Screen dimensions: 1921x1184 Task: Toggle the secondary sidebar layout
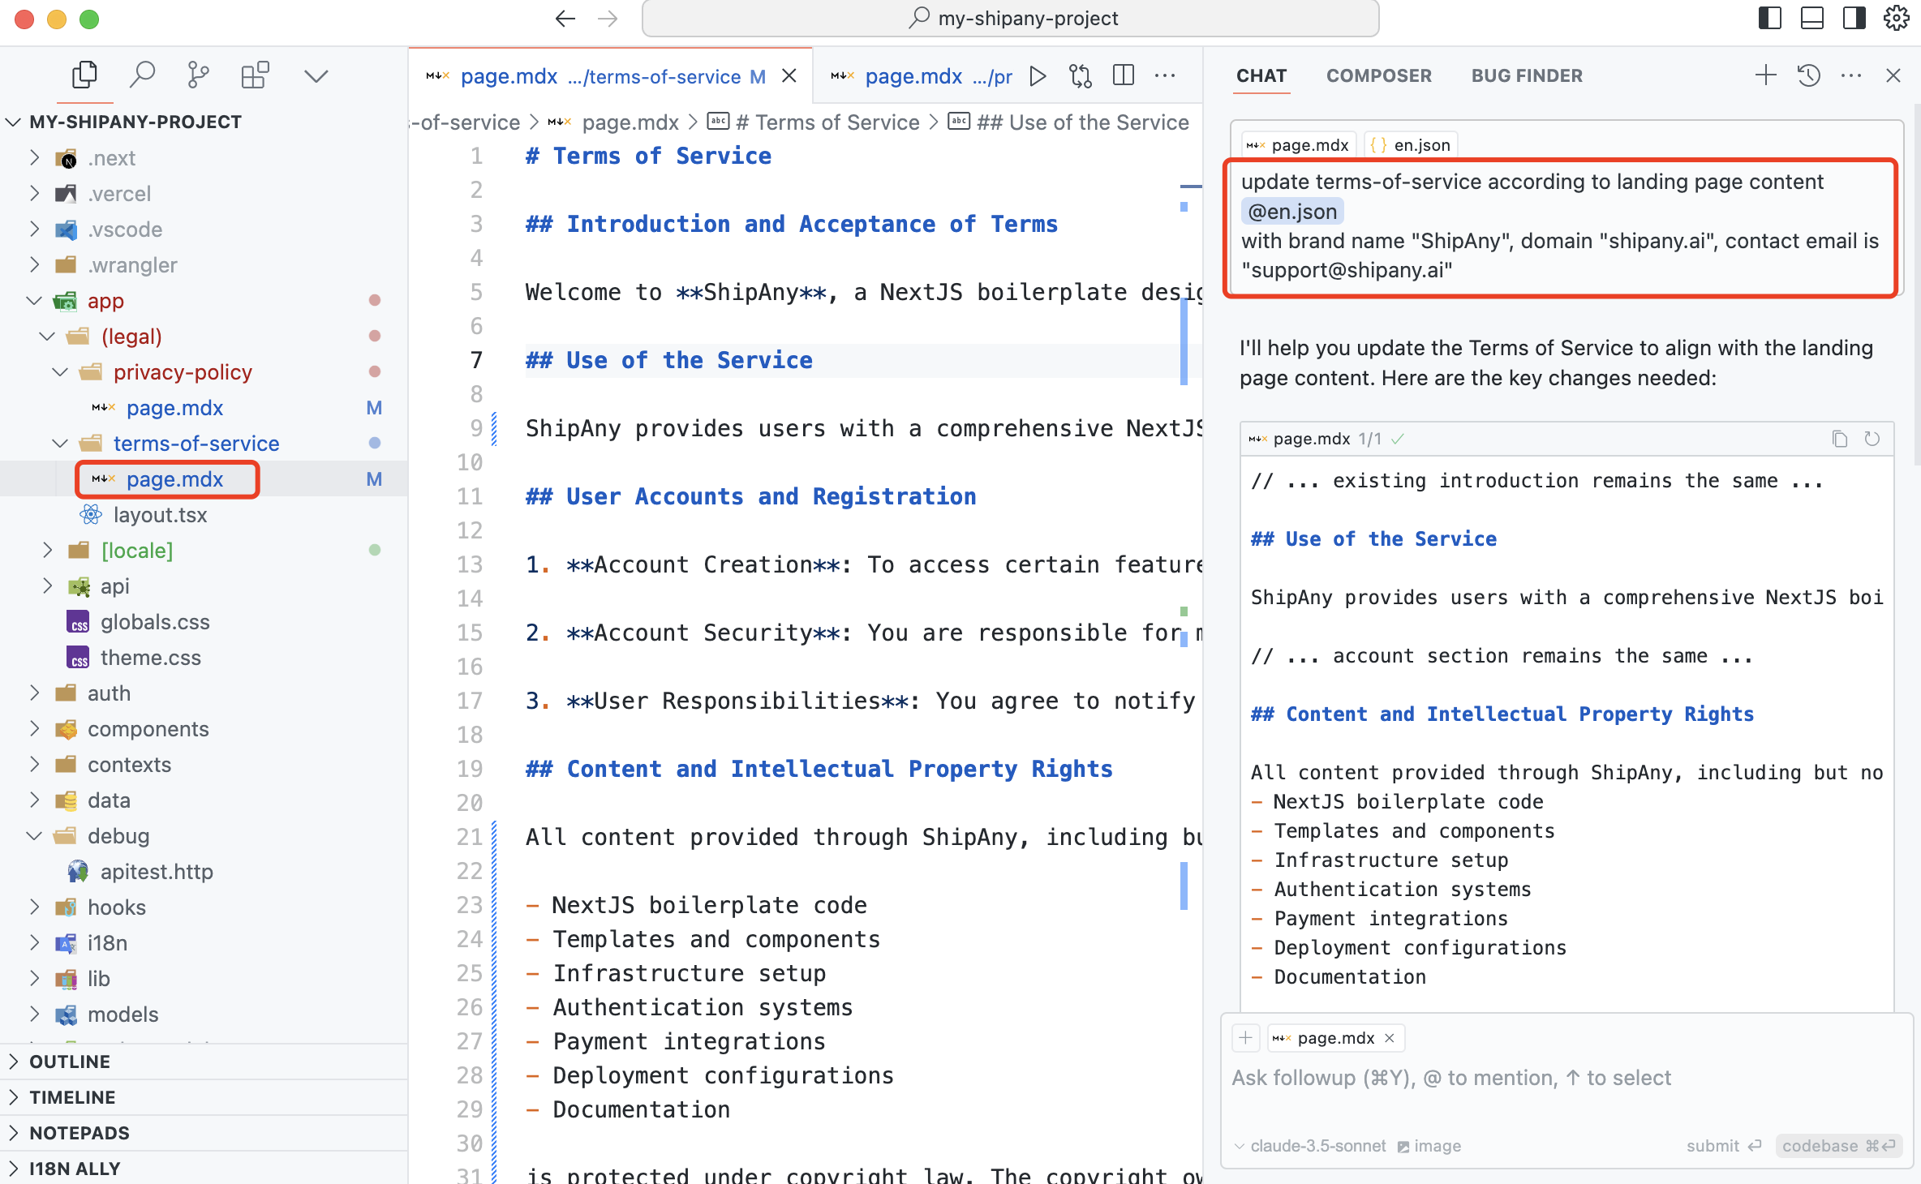(1854, 18)
